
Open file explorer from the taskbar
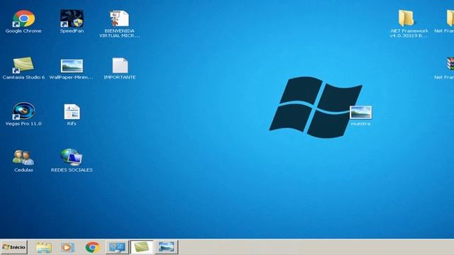click(44, 247)
